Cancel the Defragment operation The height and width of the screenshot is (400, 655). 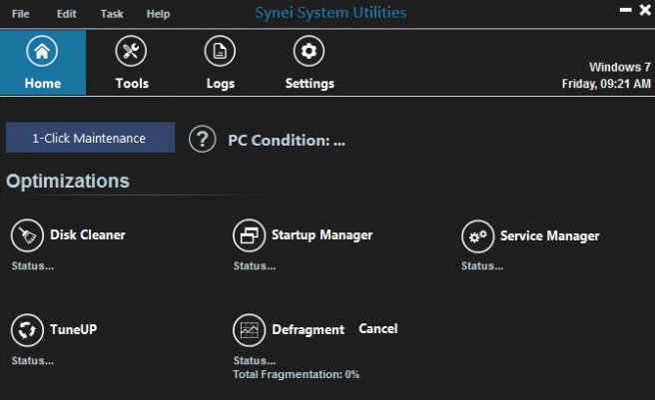[x=377, y=329]
